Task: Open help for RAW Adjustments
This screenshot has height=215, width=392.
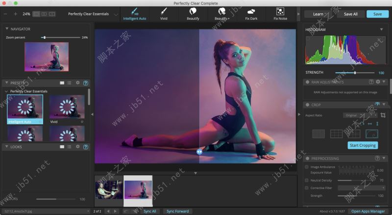Action: pos(371,81)
